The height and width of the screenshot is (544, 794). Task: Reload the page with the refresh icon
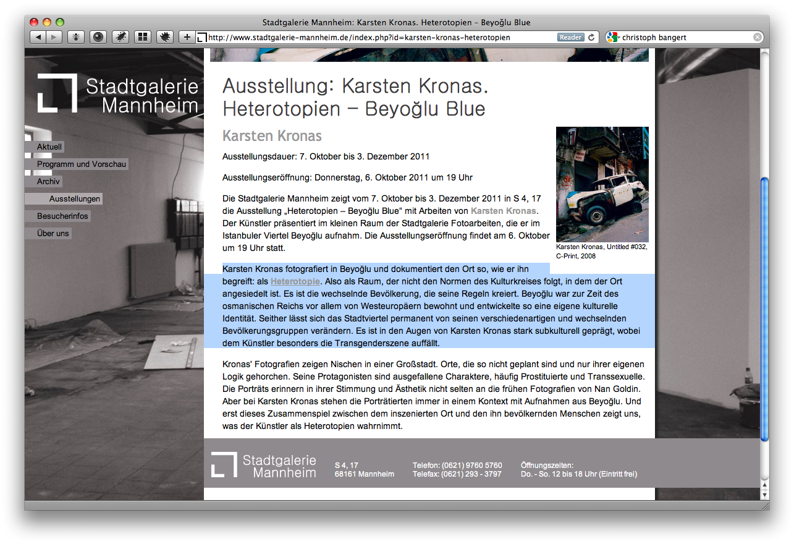click(591, 37)
